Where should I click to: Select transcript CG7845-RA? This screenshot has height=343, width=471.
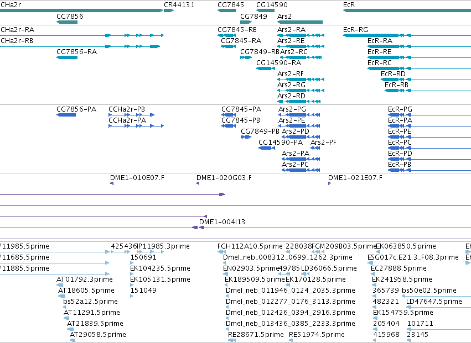click(x=241, y=41)
